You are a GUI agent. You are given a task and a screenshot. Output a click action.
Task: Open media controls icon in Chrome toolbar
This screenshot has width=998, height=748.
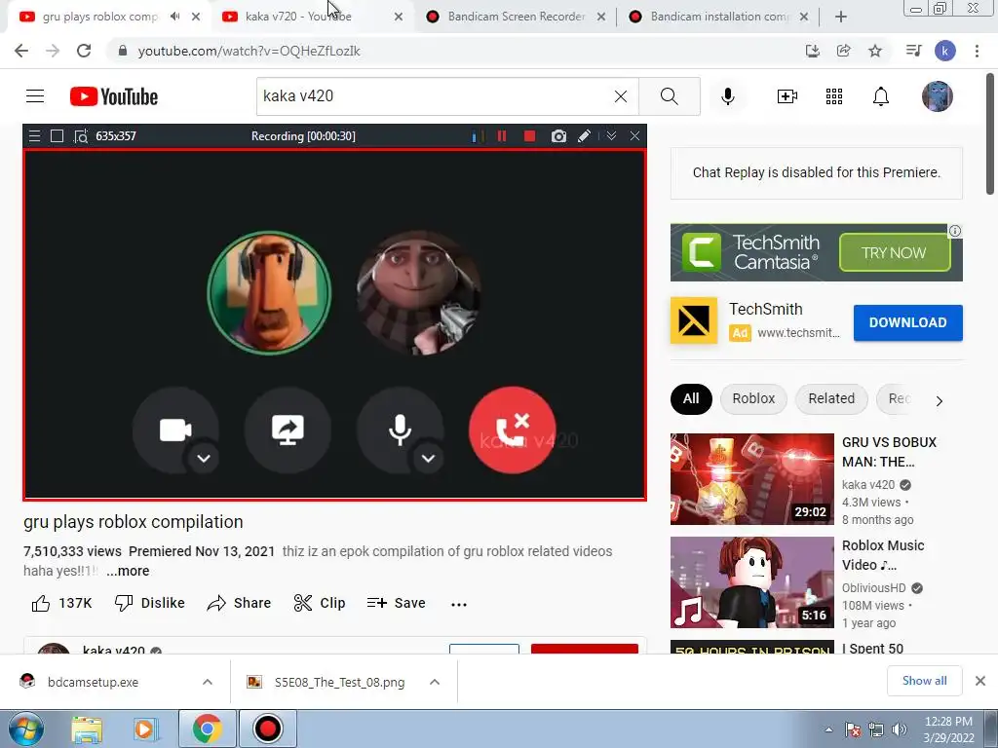coord(913,51)
